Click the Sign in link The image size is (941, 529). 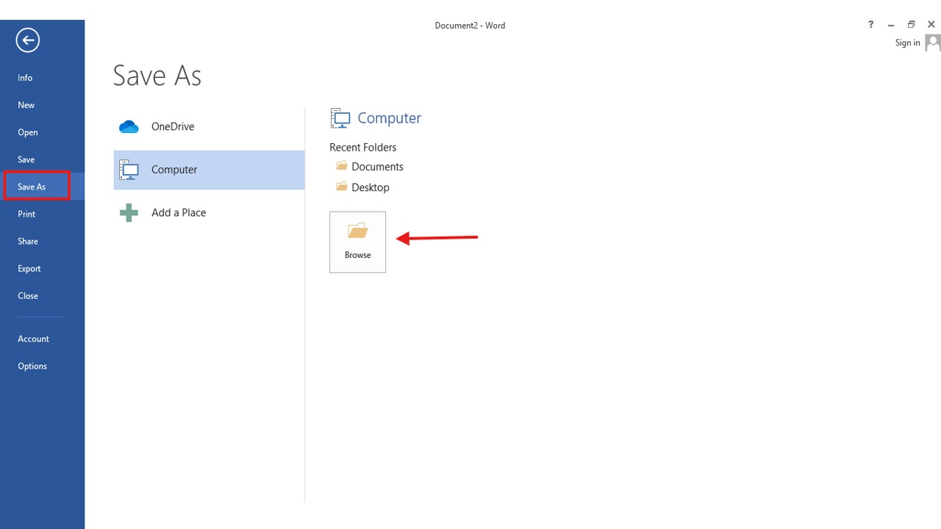pyautogui.click(x=907, y=43)
